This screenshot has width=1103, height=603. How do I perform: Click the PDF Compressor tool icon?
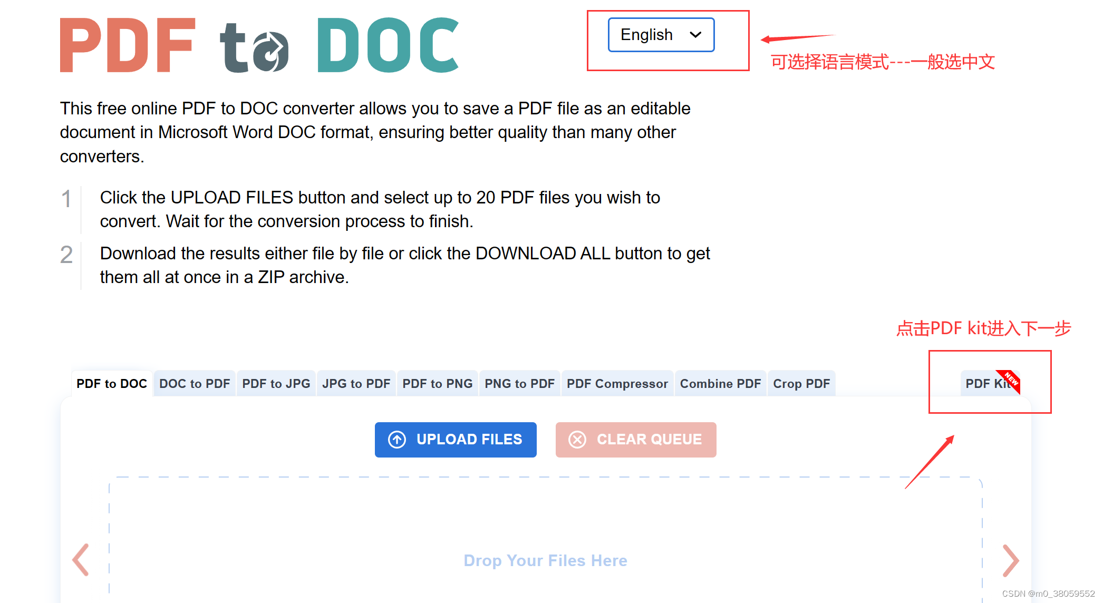click(616, 384)
